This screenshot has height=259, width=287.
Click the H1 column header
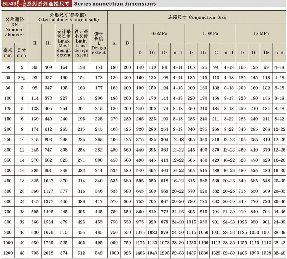pyautogui.click(x=48, y=43)
